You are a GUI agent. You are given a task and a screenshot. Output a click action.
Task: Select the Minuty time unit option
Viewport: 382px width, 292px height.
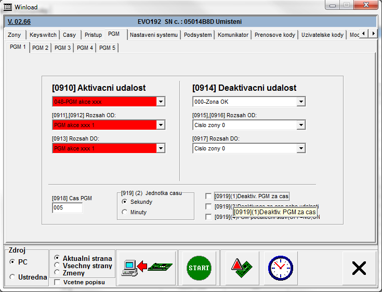[x=125, y=212]
